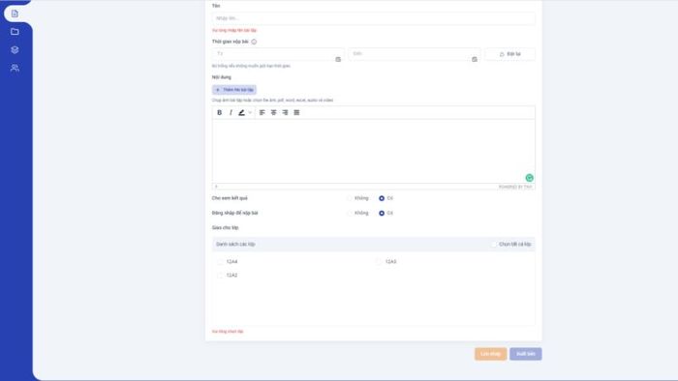Check the 12A2 class checkbox
Image resolution: width=678 pixels, height=381 pixels.
[220, 276]
